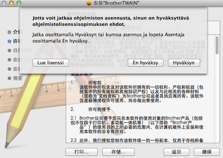Click the 继续 continue button
223x158 pixels.
207,152
